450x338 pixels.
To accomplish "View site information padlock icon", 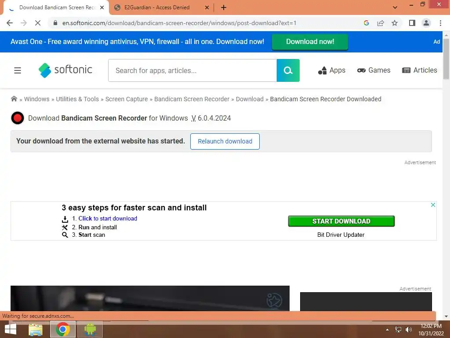I will coord(55,23).
